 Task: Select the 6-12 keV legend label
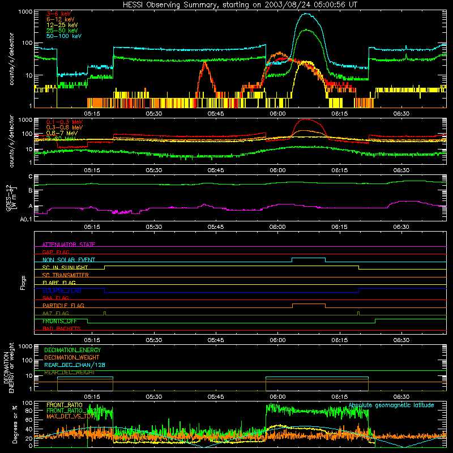[x=61, y=19]
